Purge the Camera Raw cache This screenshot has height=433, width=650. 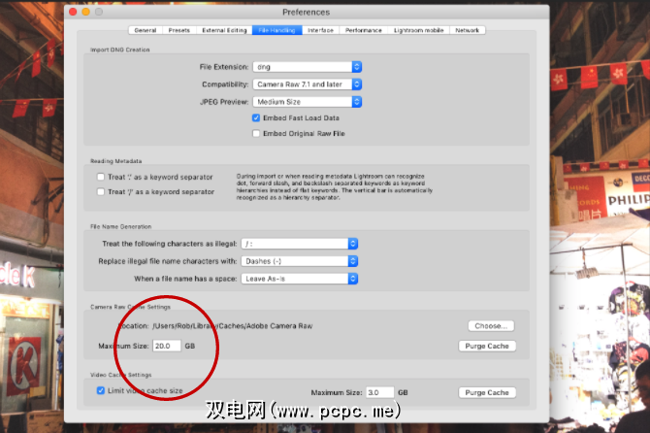[487, 346]
